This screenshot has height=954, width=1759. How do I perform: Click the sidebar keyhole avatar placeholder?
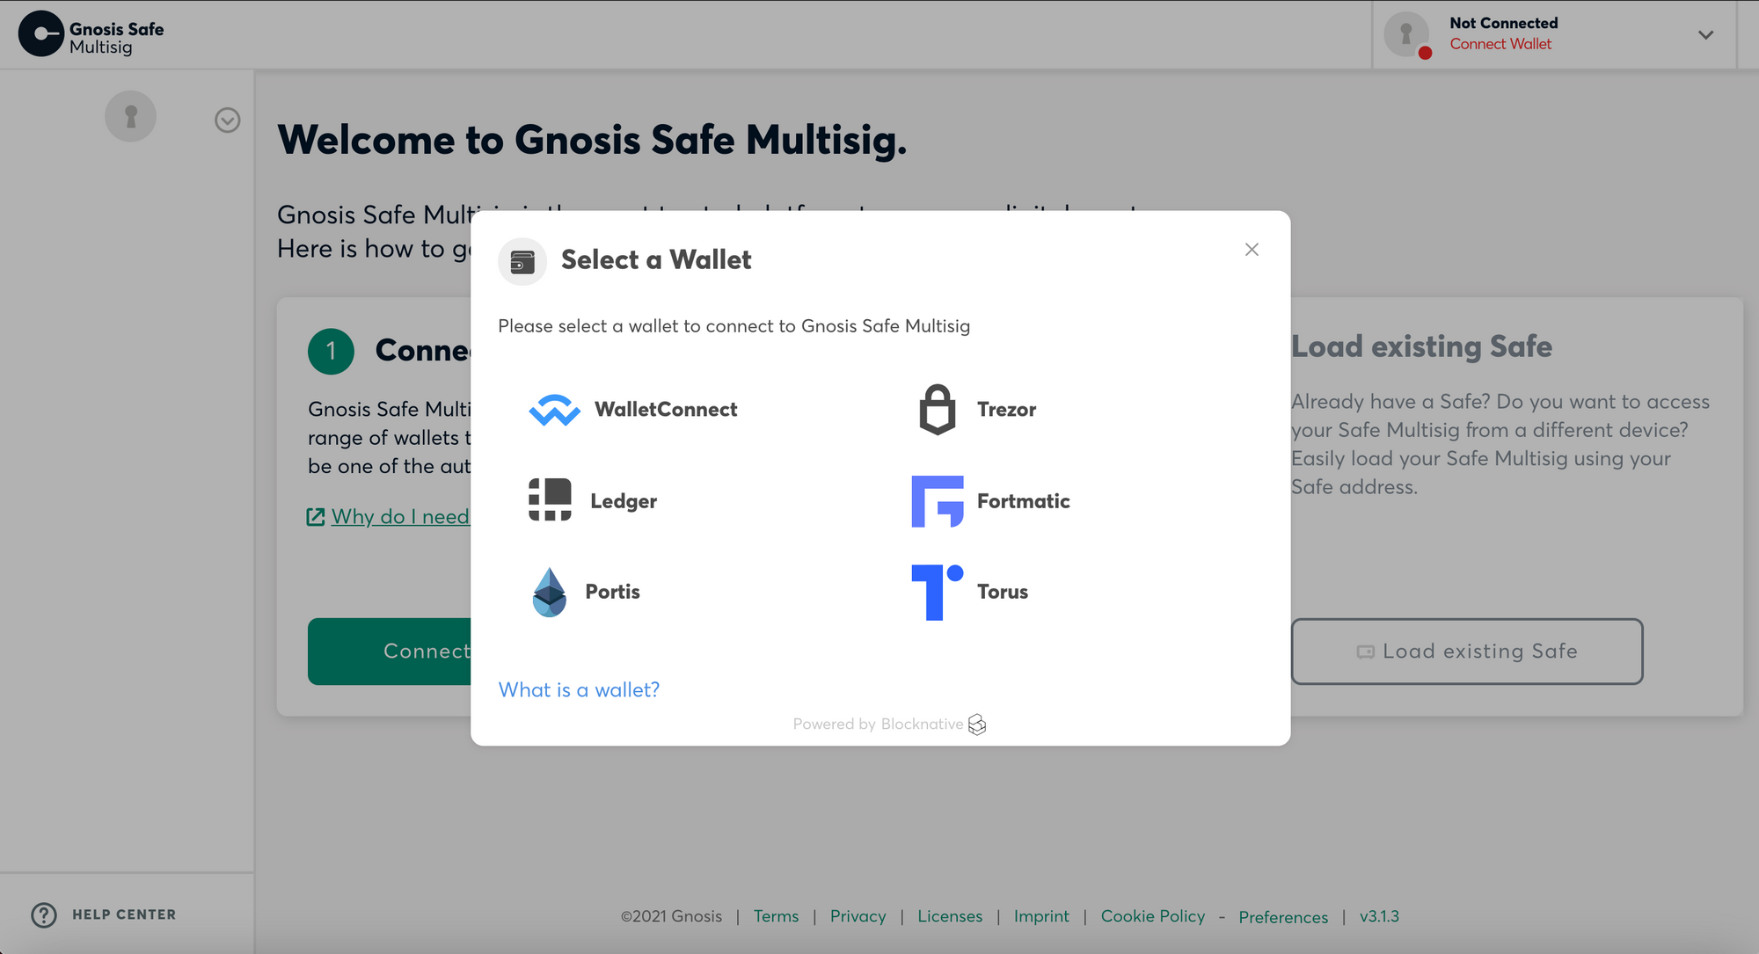[131, 116]
